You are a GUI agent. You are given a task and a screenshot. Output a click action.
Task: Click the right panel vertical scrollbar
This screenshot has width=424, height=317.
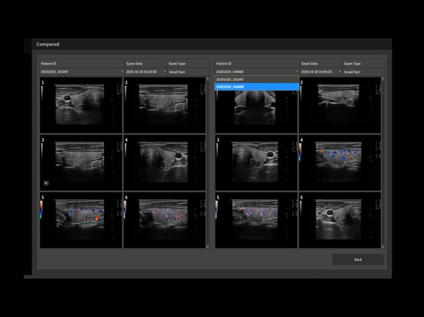tap(382, 162)
